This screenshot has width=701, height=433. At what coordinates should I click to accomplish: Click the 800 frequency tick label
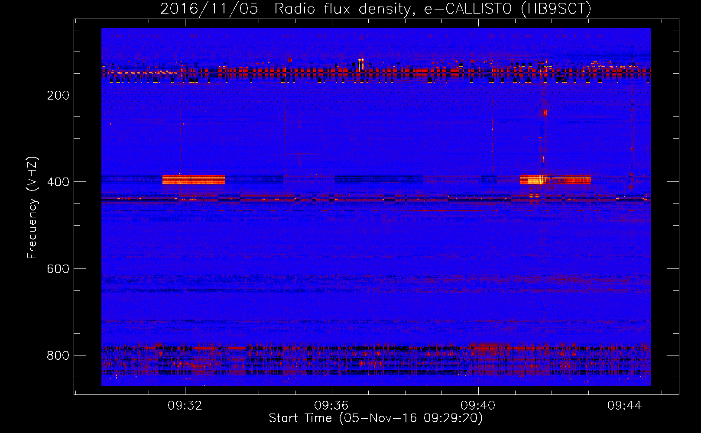pyautogui.click(x=58, y=355)
